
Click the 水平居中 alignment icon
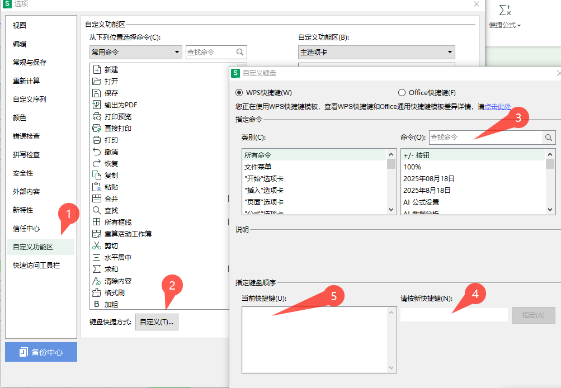tap(97, 257)
